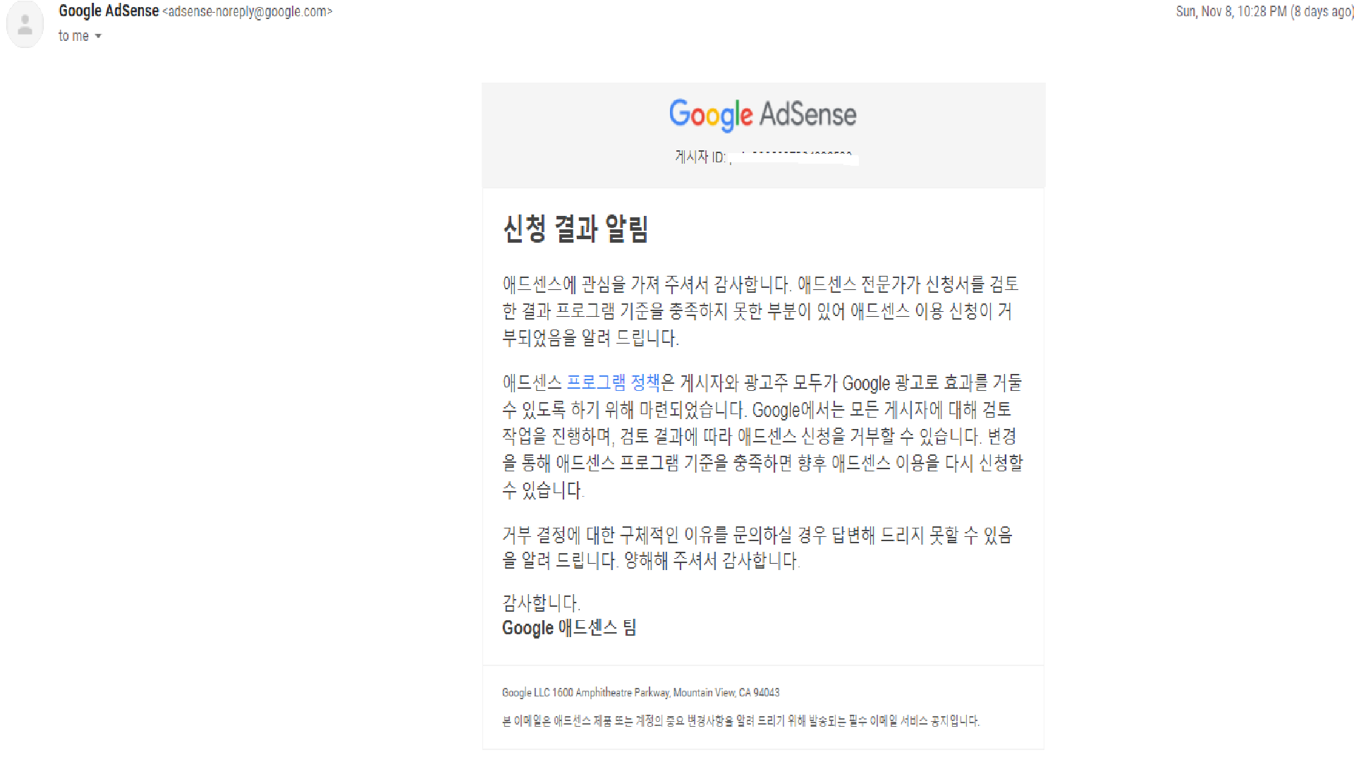The height and width of the screenshot is (762, 1354).
Task: Click the sender avatar icon
Action: (25, 25)
